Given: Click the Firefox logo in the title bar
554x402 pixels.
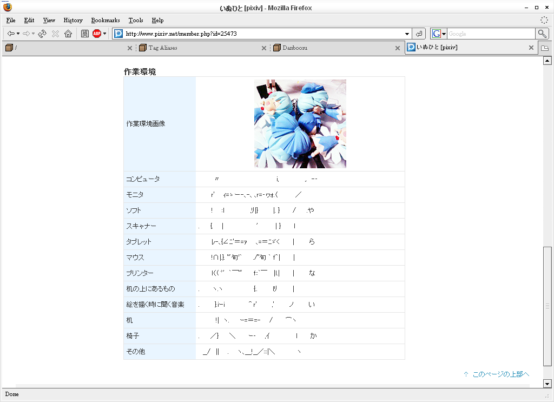Looking at the screenshot, I should (6, 8).
